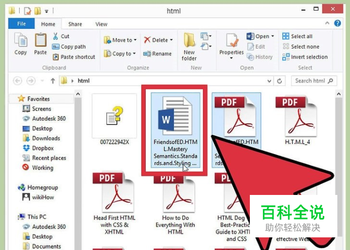The image size is (350, 250).
Task: Open wikiHow under Homegroup
Action: 43,197
